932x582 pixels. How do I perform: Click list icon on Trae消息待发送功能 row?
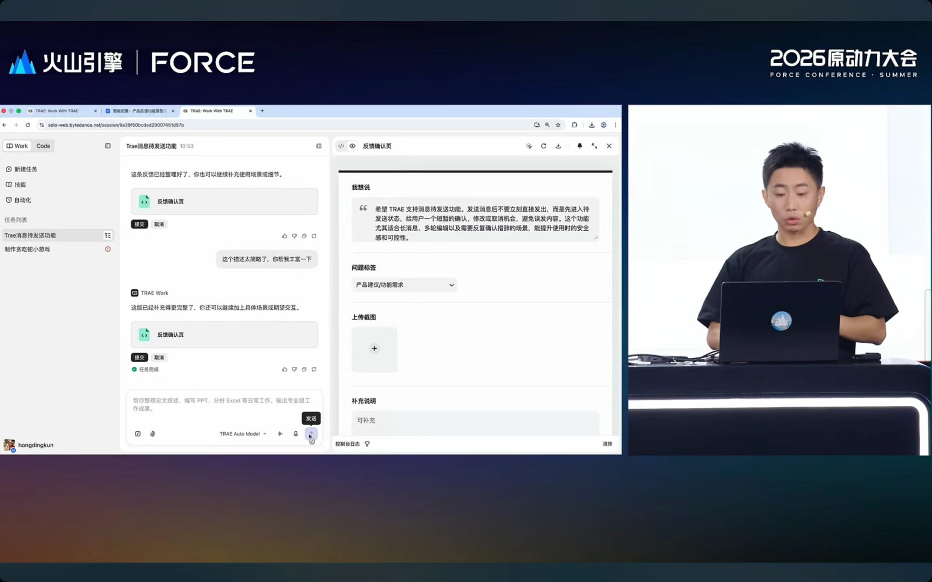(108, 235)
